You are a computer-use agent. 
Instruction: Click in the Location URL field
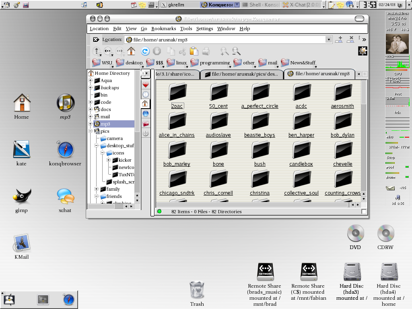click(x=225, y=39)
